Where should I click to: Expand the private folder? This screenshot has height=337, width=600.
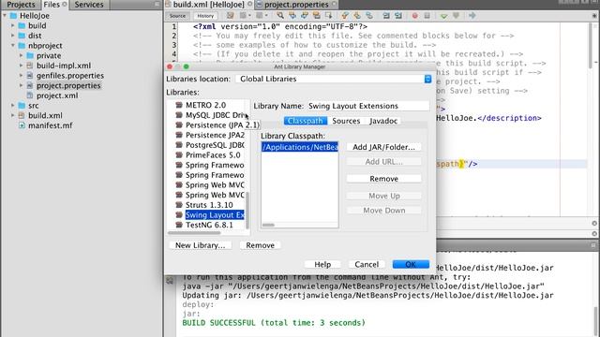tap(22, 55)
